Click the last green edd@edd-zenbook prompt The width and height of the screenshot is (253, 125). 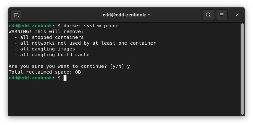tap(30, 78)
